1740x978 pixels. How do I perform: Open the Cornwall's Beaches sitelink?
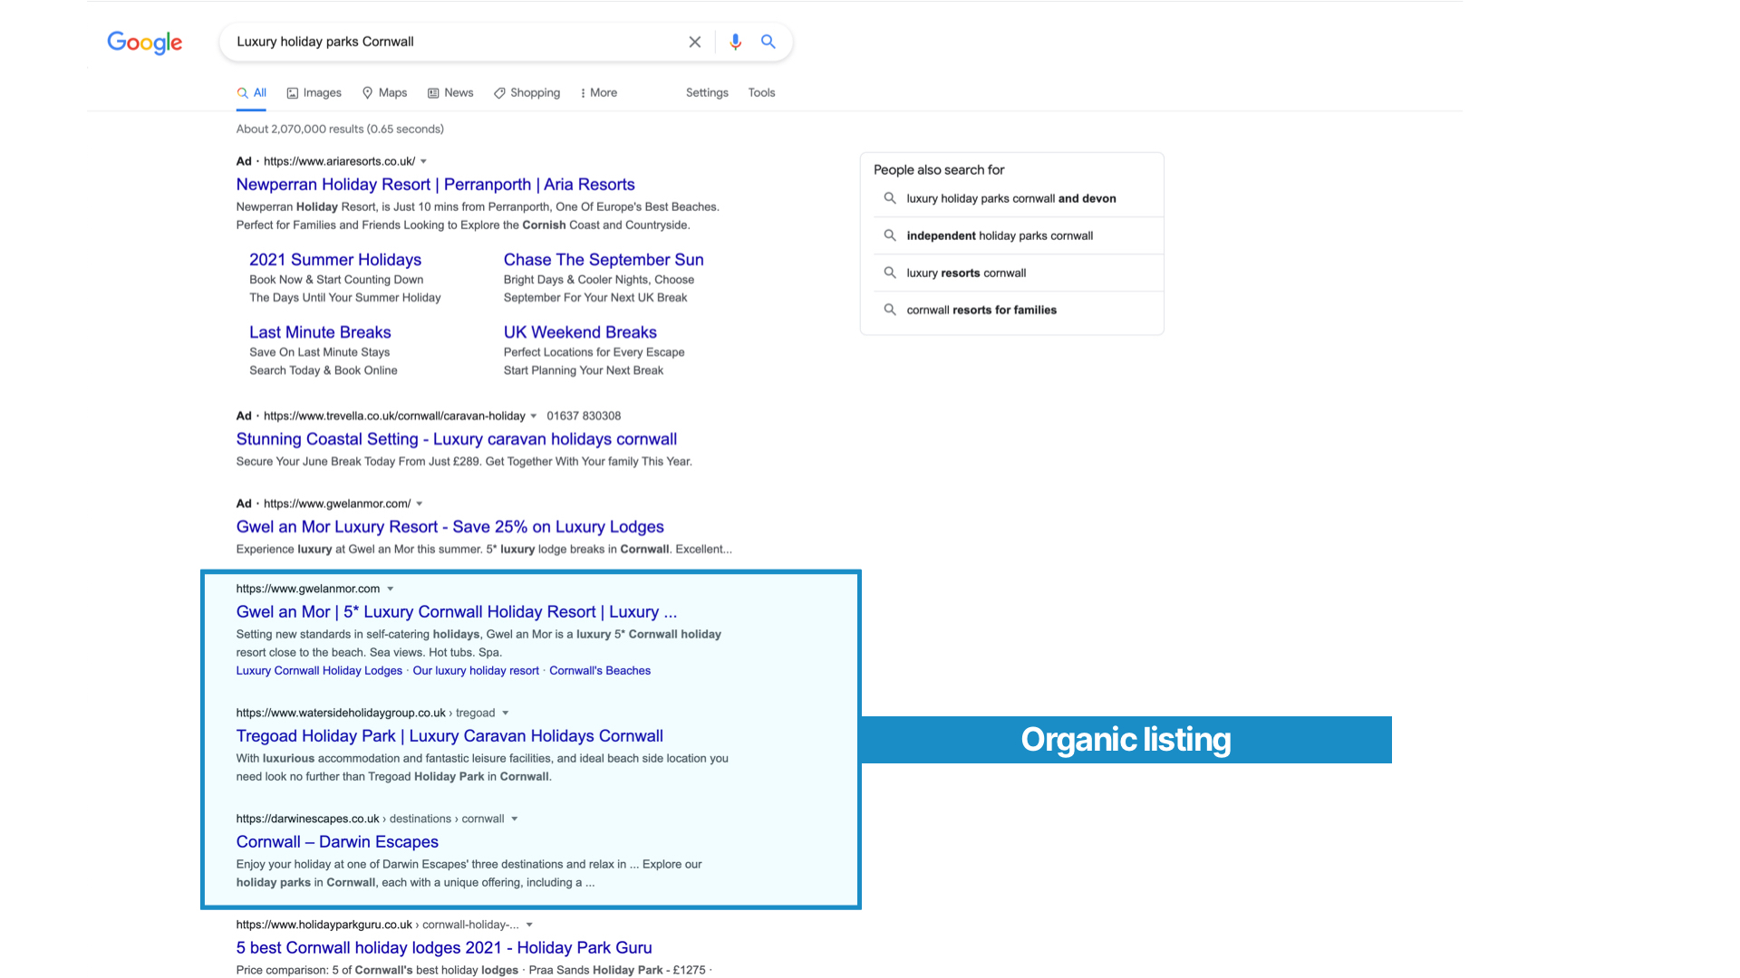pyautogui.click(x=600, y=671)
